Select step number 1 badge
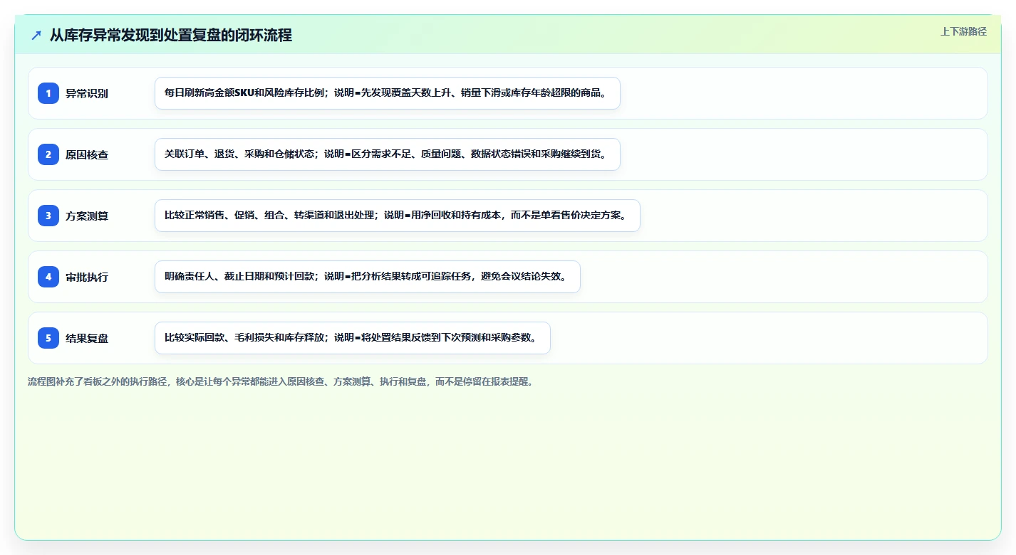Viewport: 1016px width, 555px height. point(48,93)
